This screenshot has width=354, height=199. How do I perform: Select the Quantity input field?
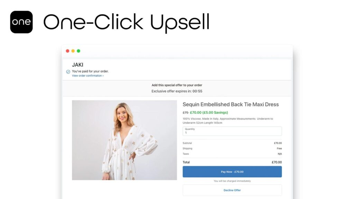click(x=232, y=131)
